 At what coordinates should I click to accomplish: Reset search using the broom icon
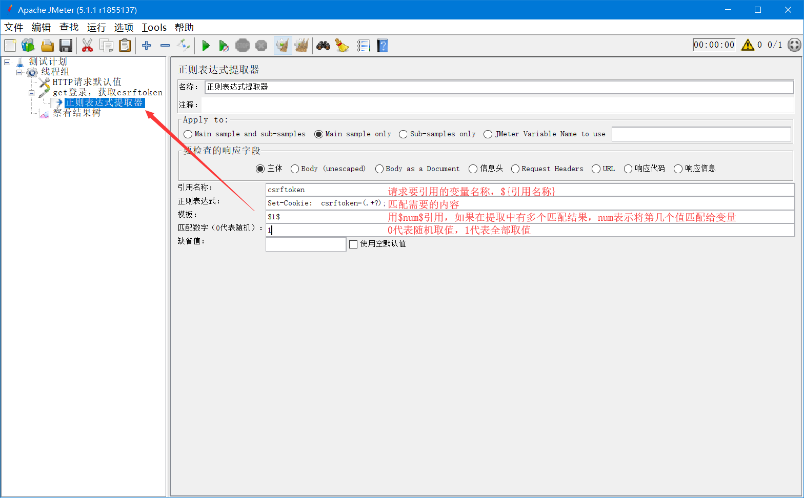pyautogui.click(x=342, y=46)
